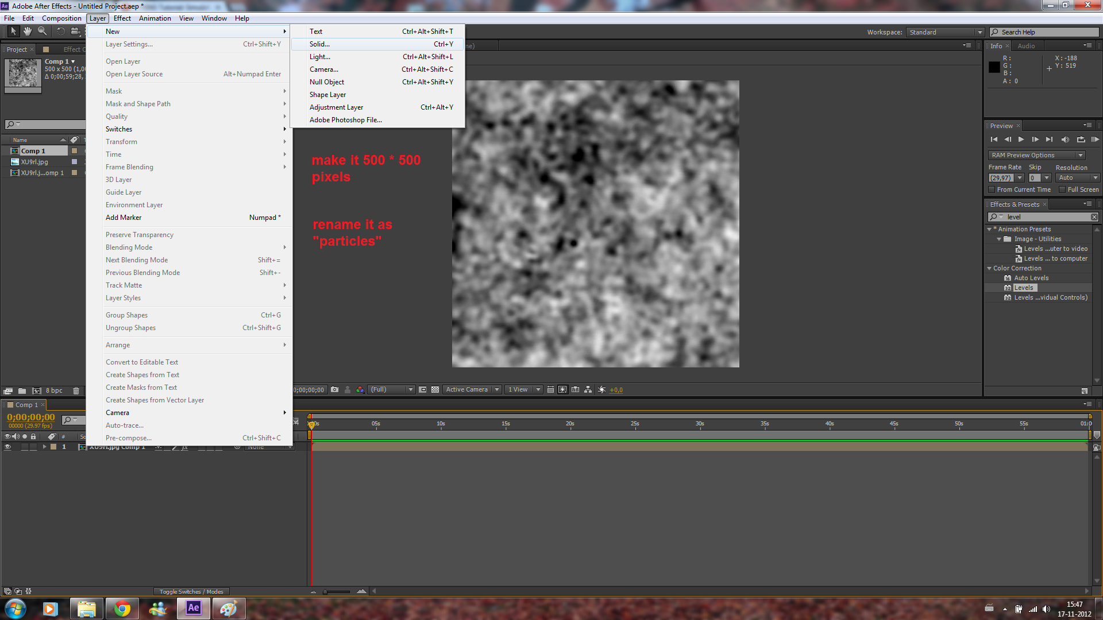1103x620 pixels.
Task: Delete selected project item with trash icon
Action: click(x=76, y=390)
